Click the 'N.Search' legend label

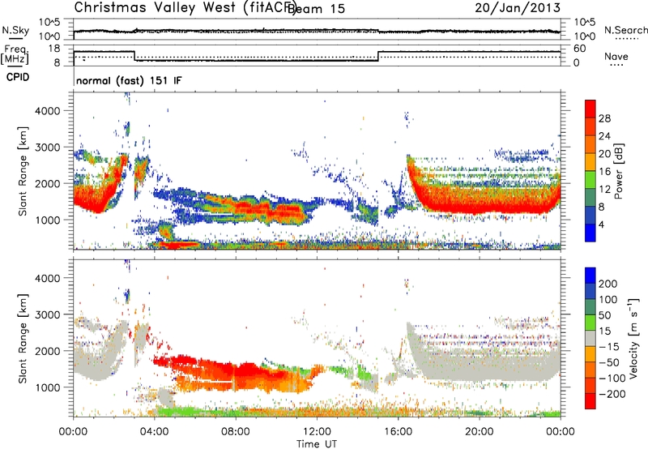coord(625,30)
